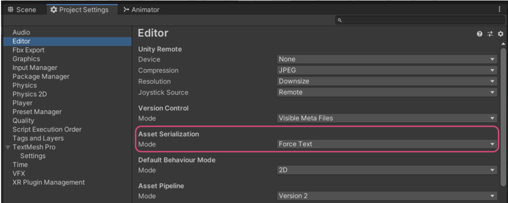Open the Version Control Mode dropdown
Screen dimensions: 508x203
coord(387,118)
